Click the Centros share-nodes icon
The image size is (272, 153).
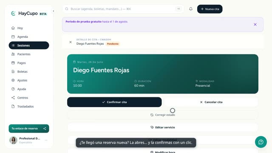13,98
